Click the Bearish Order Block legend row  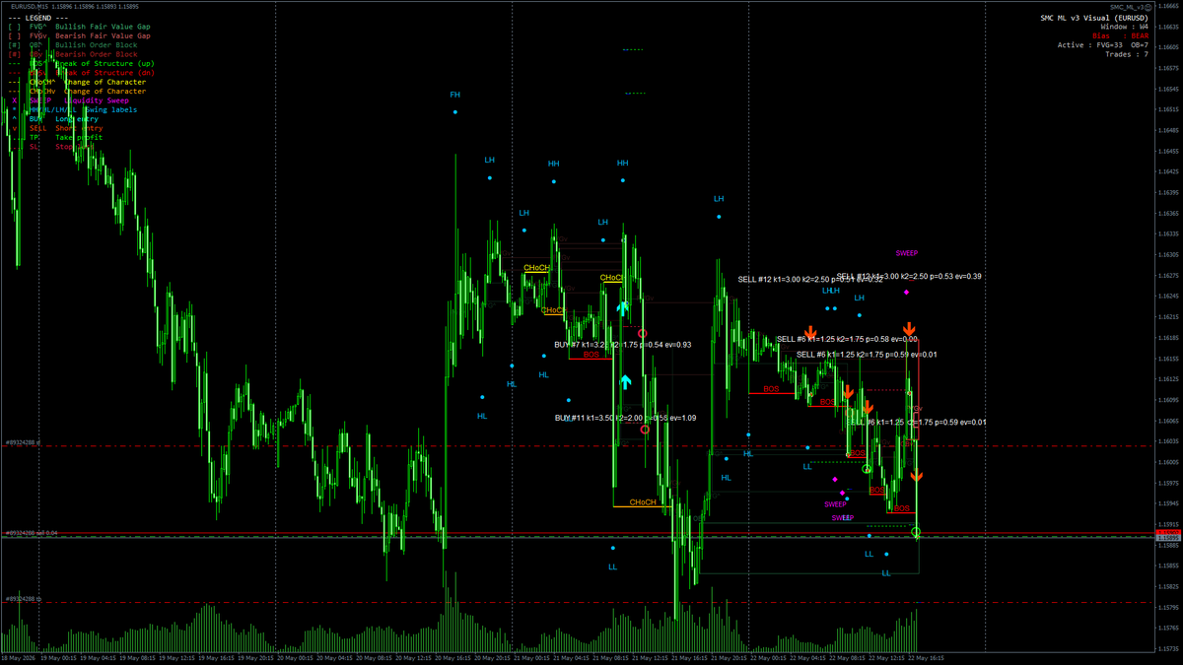tap(73, 54)
